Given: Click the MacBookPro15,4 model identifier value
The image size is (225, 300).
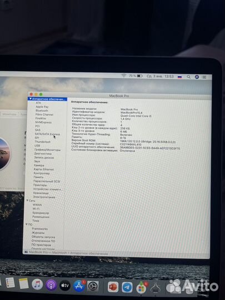Looking at the screenshot, I should (131, 112).
